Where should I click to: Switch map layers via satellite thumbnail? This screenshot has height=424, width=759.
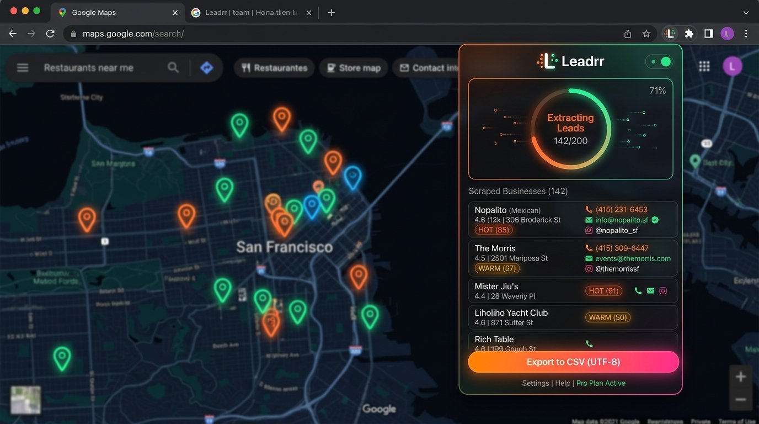click(x=26, y=400)
